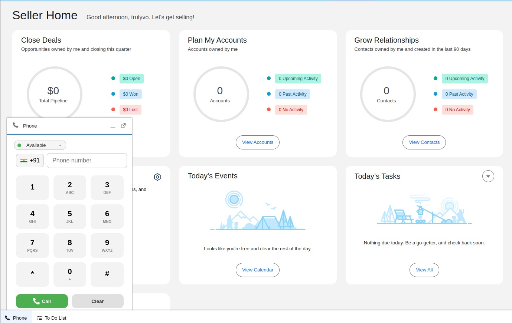Open the Available status dropdown
Image resolution: width=512 pixels, height=323 pixels.
pyautogui.click(x=40, y=145)
